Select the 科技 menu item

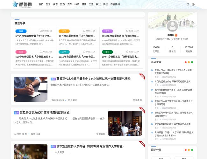pyautogui.click(x=77, y=4)
